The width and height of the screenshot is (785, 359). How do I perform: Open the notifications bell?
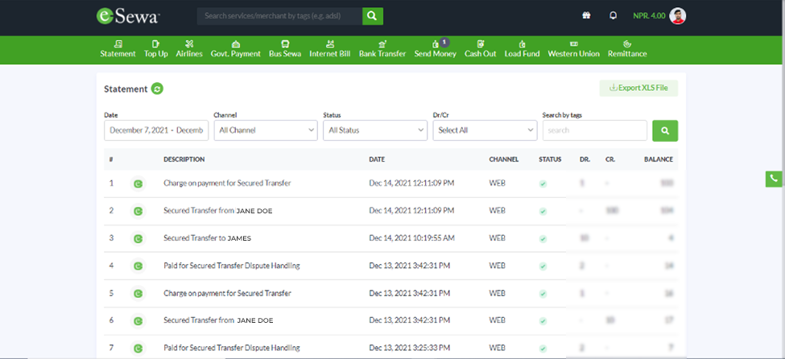(613, 15)
